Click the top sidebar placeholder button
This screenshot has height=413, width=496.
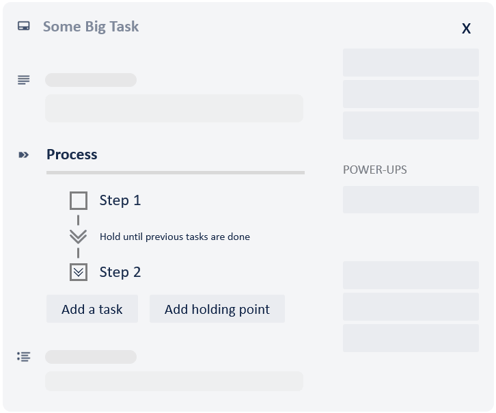[411, 62]
